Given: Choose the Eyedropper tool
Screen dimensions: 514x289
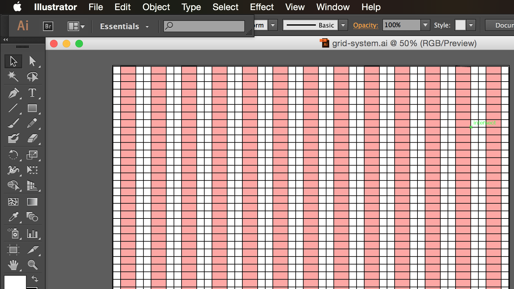Looking at the screenshot, I should 13,217.
